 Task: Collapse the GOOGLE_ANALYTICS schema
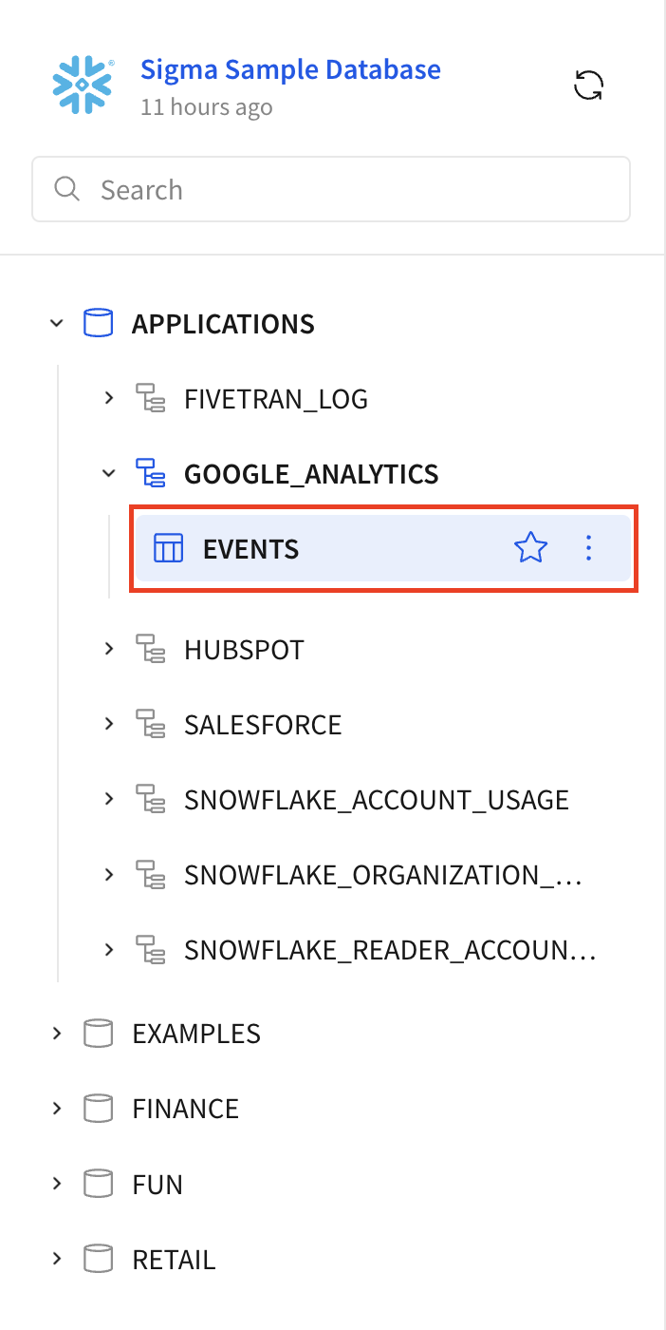point(109,472)
